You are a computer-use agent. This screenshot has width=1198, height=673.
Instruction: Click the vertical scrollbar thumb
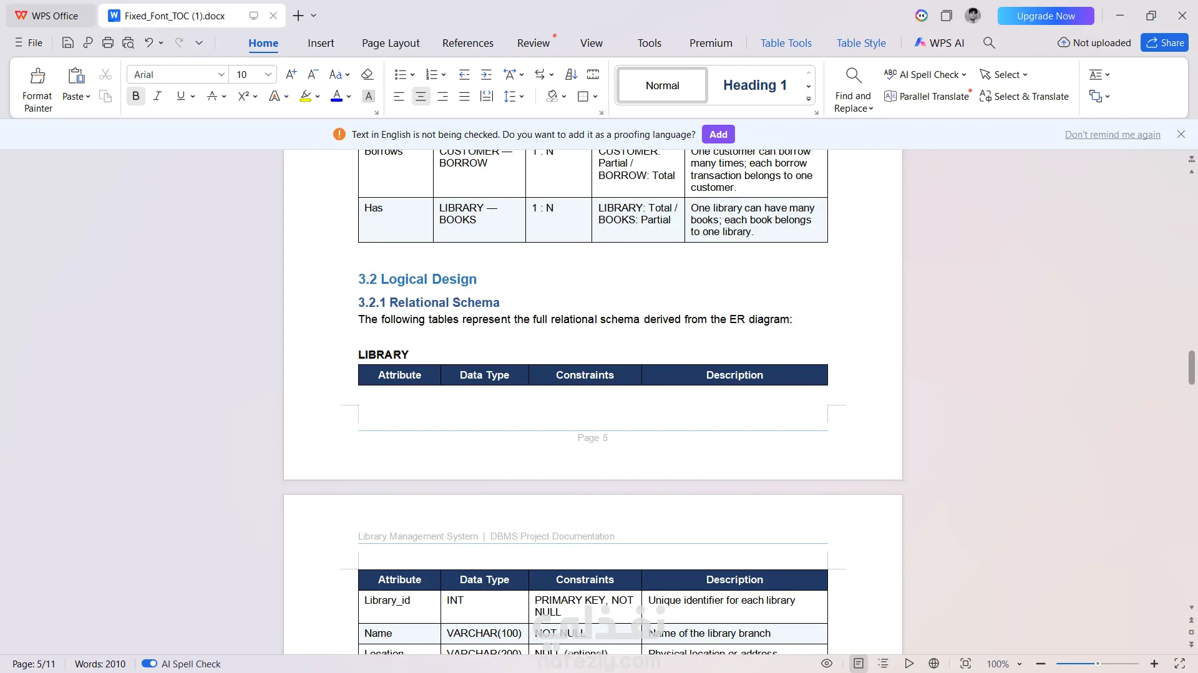pos(1191,368)
